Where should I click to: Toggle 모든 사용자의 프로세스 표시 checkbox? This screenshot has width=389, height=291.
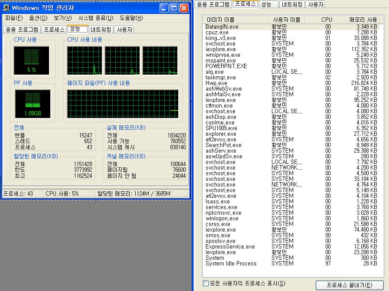pos(206,283)
